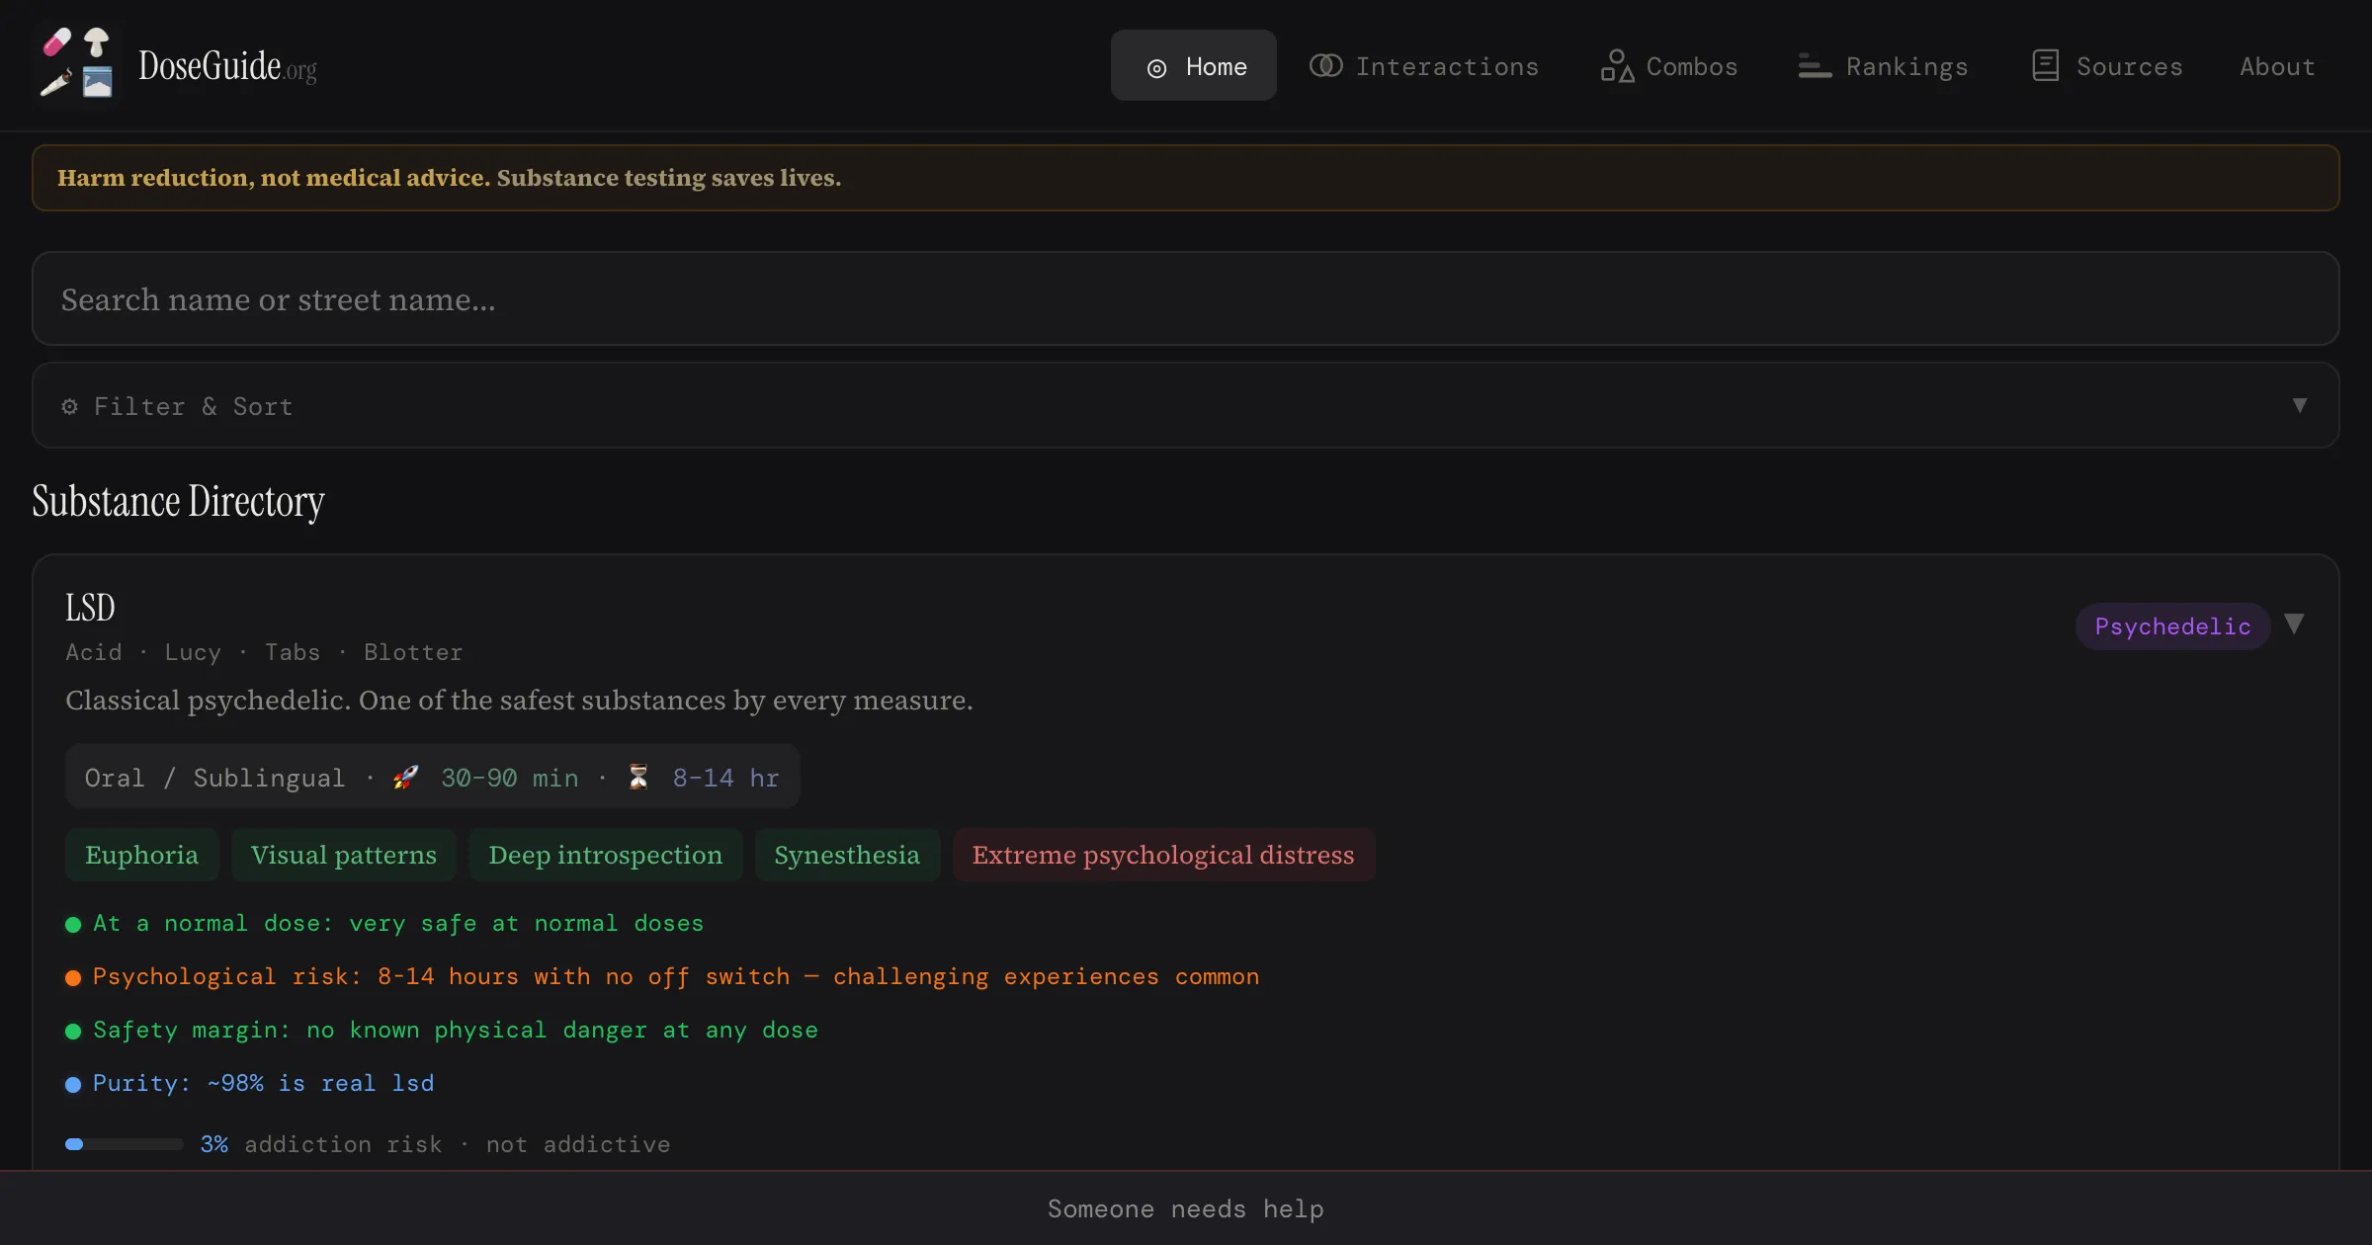
Task: Click the Euphoria effect tag
Action: pyautogui.click(x=141, y=855)
